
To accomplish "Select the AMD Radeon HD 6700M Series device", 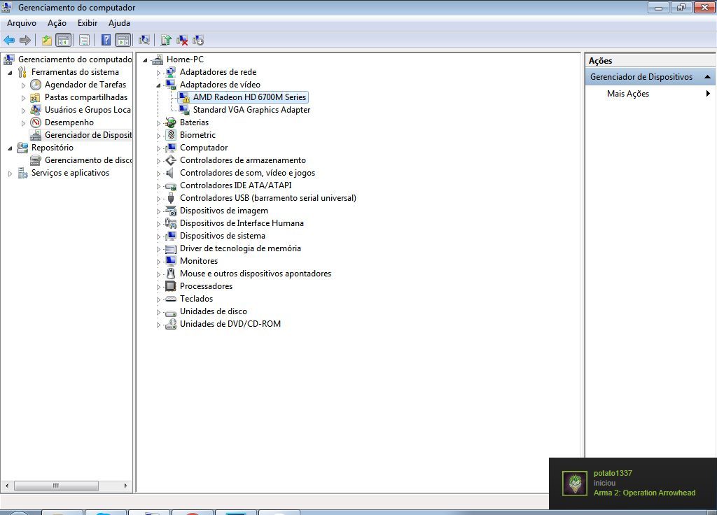I will click(x=249, y=97).
